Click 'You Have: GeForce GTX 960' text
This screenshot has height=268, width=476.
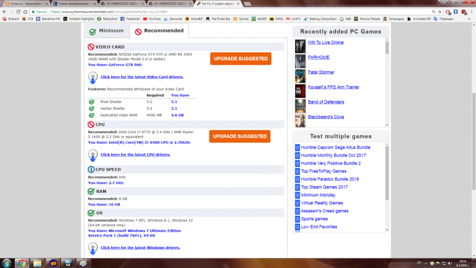pos(115,65)
